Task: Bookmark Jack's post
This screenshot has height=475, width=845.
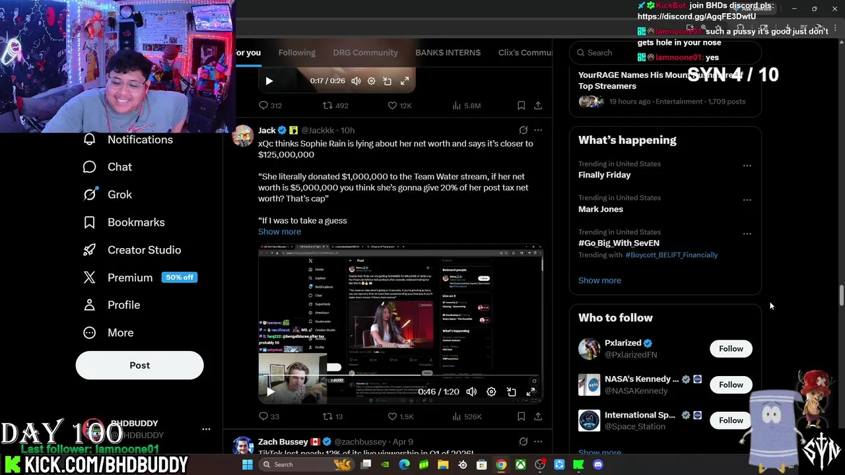Action: point(521,416)
